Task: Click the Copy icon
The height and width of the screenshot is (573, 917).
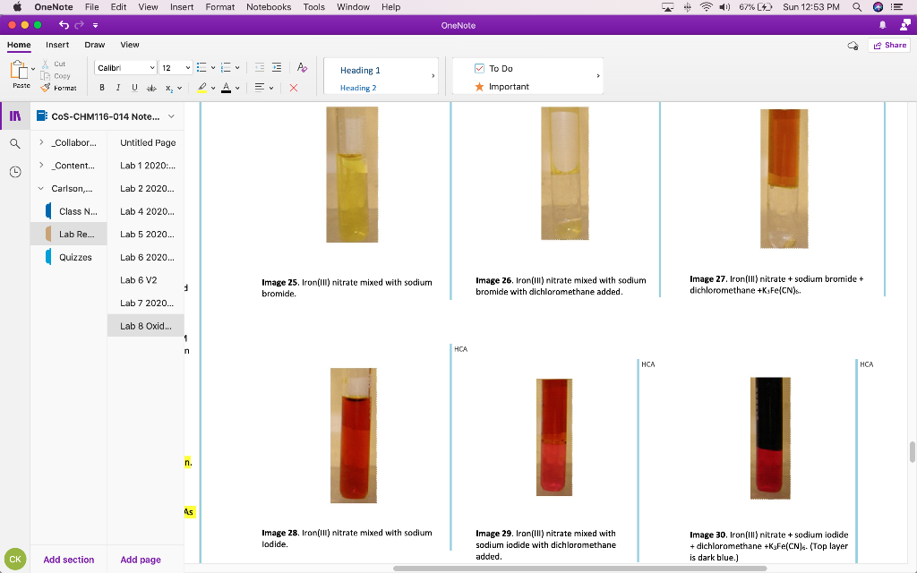Action: [x=45, y=76]
